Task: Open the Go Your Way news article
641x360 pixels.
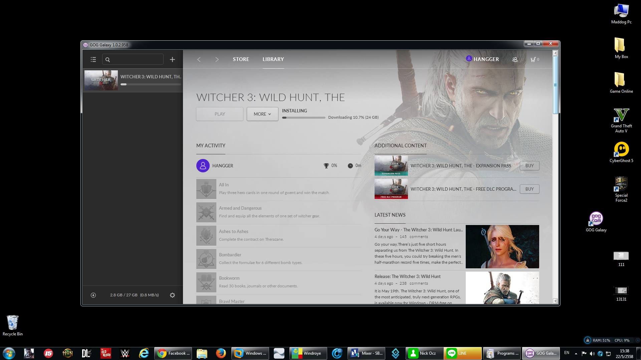Action: (x=418, y=230)
